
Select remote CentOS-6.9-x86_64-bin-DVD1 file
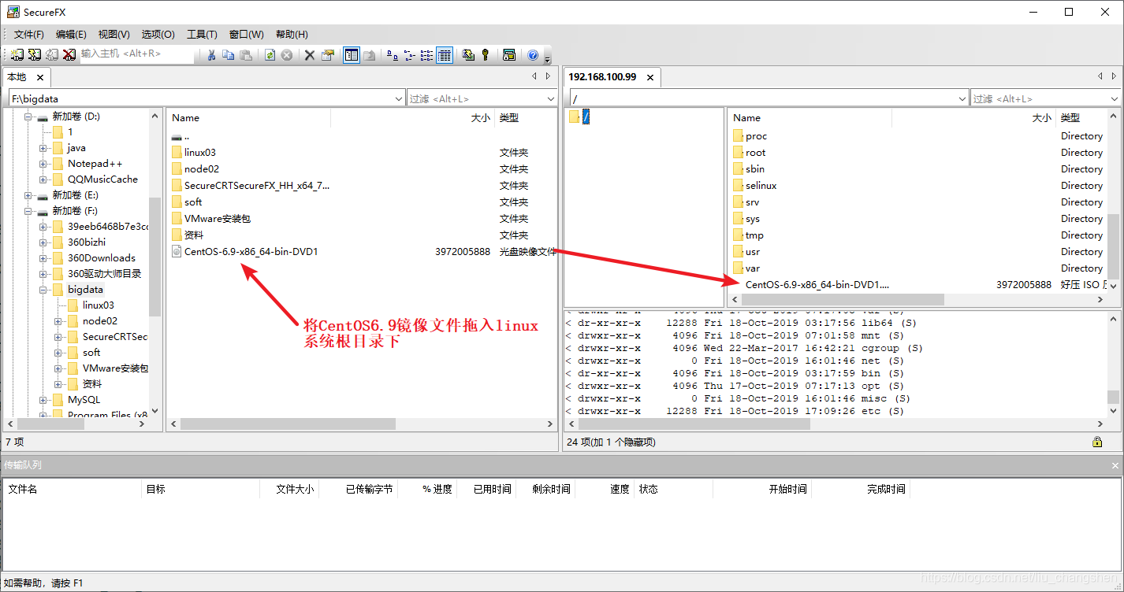(817, 285)
